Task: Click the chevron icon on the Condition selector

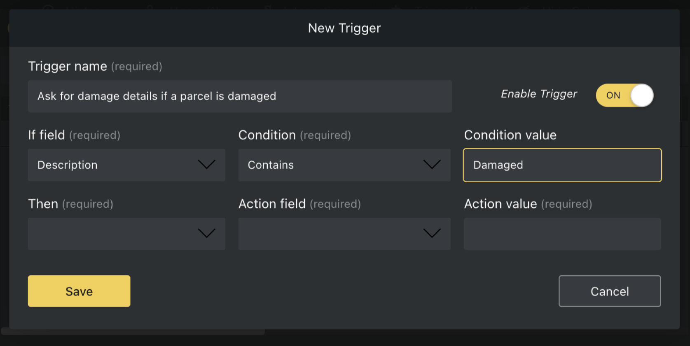Action: point(432,165)
